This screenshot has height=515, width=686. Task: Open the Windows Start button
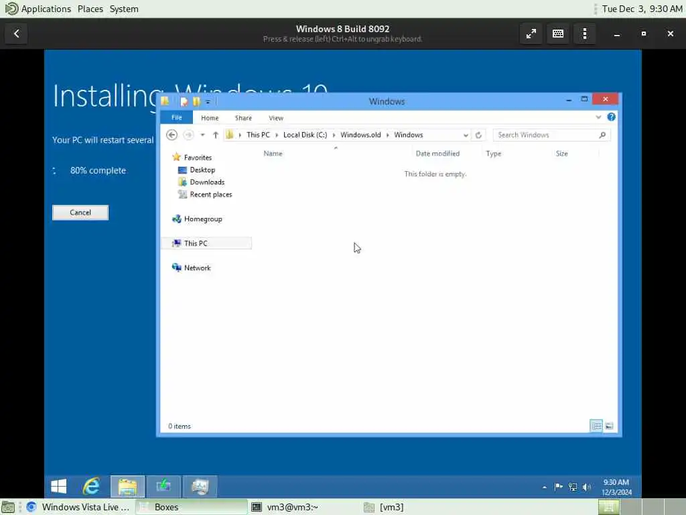point(59,486)
